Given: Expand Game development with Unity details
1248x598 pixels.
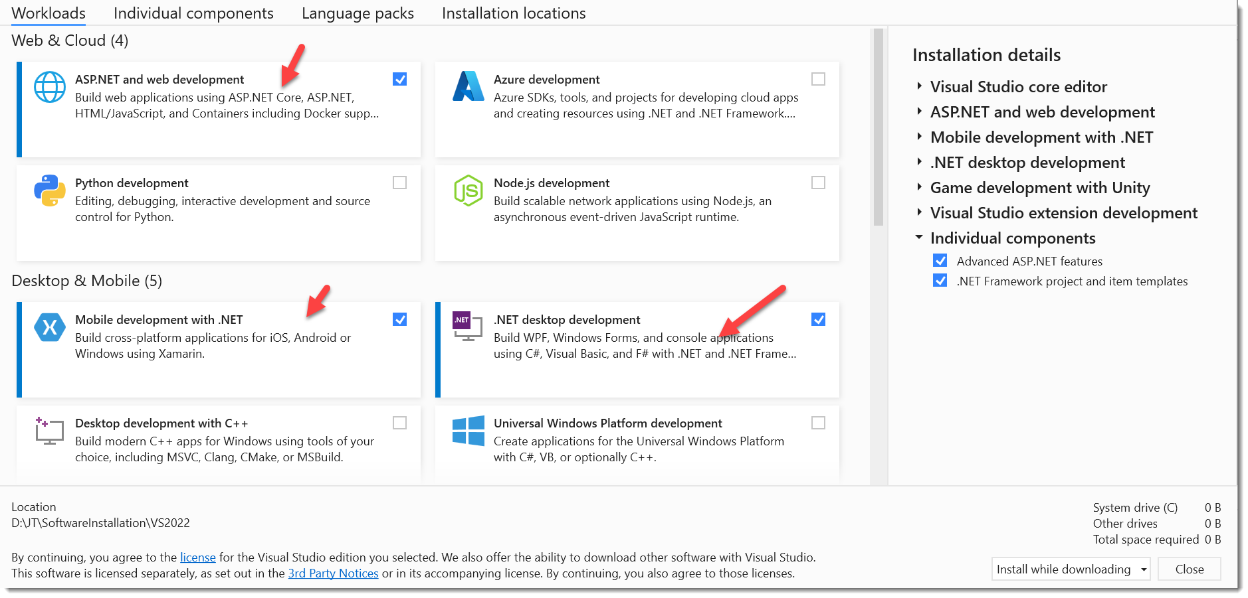Looking at the screenshot, I should 919,187.
